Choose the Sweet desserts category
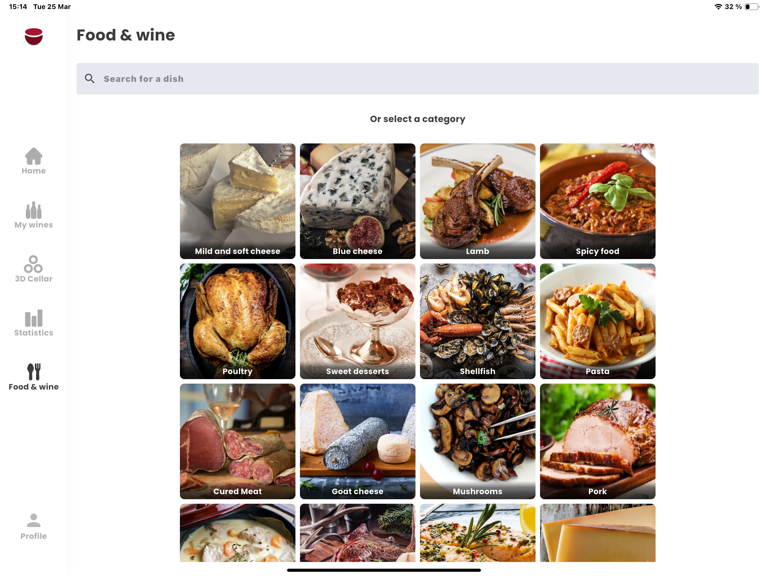Image resolution: width=768 pixels, height=576 pixels. tap(358, 321)
